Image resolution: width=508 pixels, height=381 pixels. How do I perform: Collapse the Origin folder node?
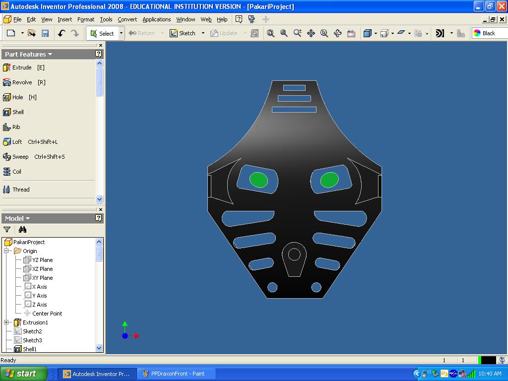coord(7,251)
